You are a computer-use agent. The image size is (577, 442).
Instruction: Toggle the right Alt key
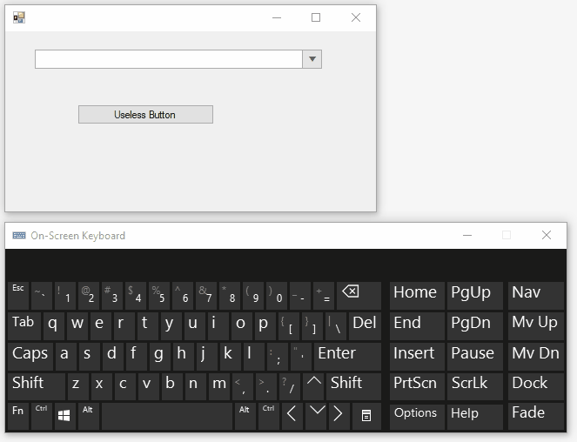coord(245,416)
